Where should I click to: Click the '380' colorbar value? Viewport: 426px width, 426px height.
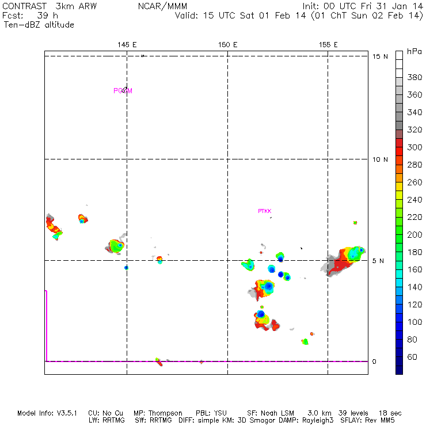click(x=414, y=78)
